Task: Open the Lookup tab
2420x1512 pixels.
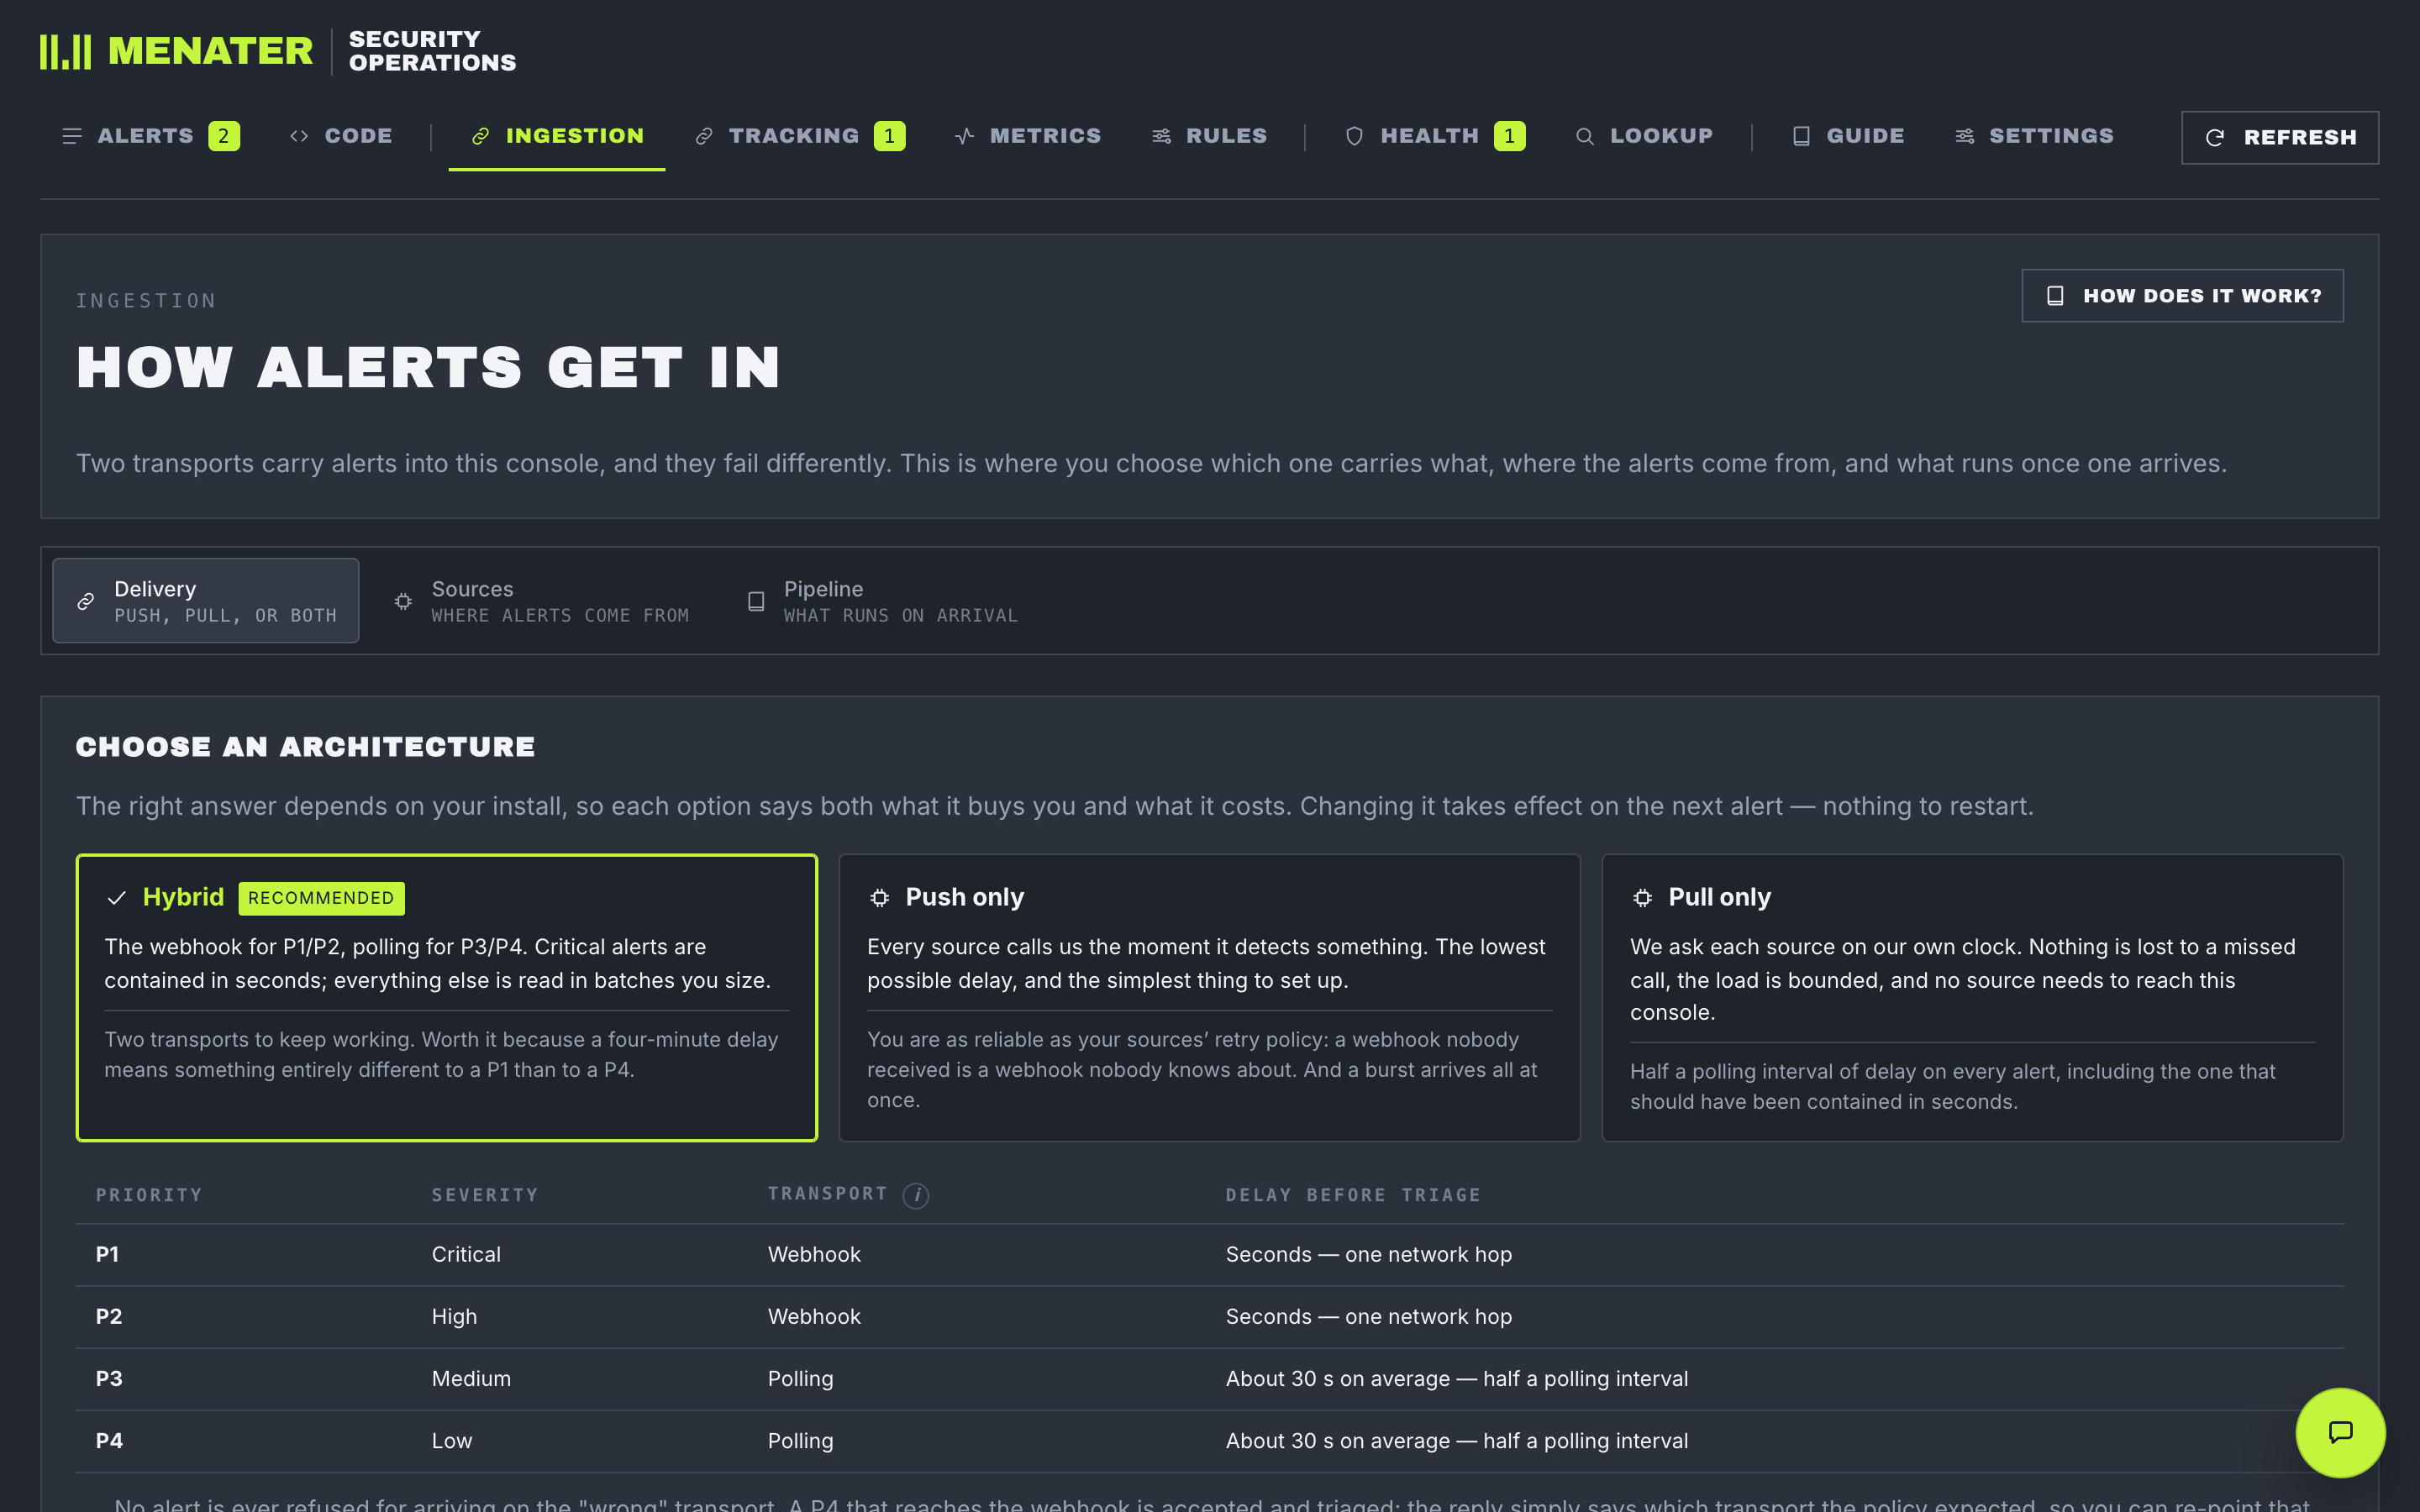Action: pos(1644,136)
